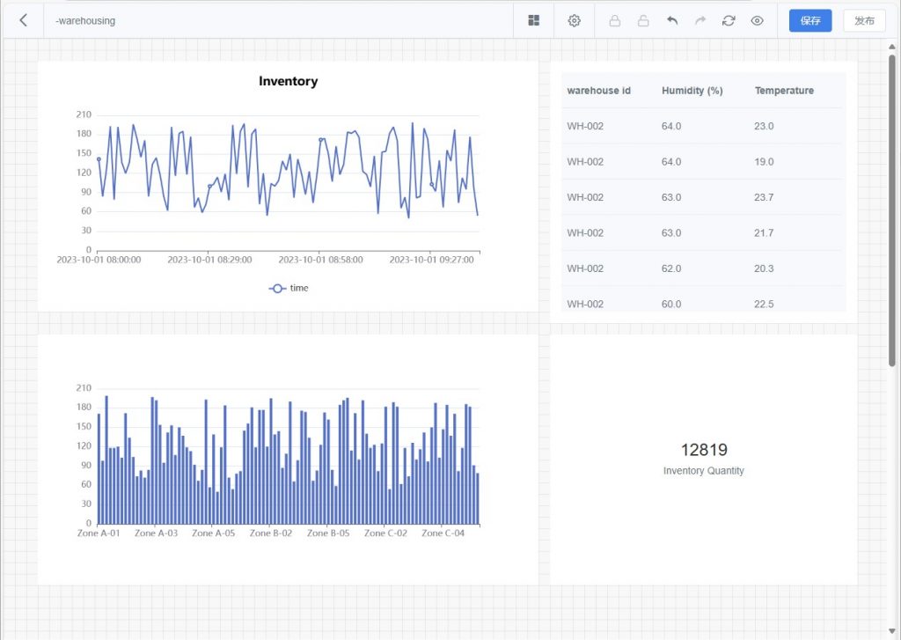This screenshot has height=640, width=901.
Task: Click the 'Temperature' column header
Action: point(784,91)
